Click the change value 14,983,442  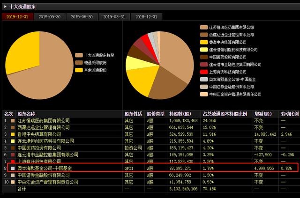[x=265, y=134]
